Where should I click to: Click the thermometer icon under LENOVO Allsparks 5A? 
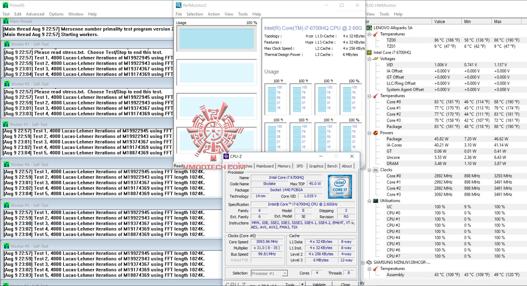375,34
